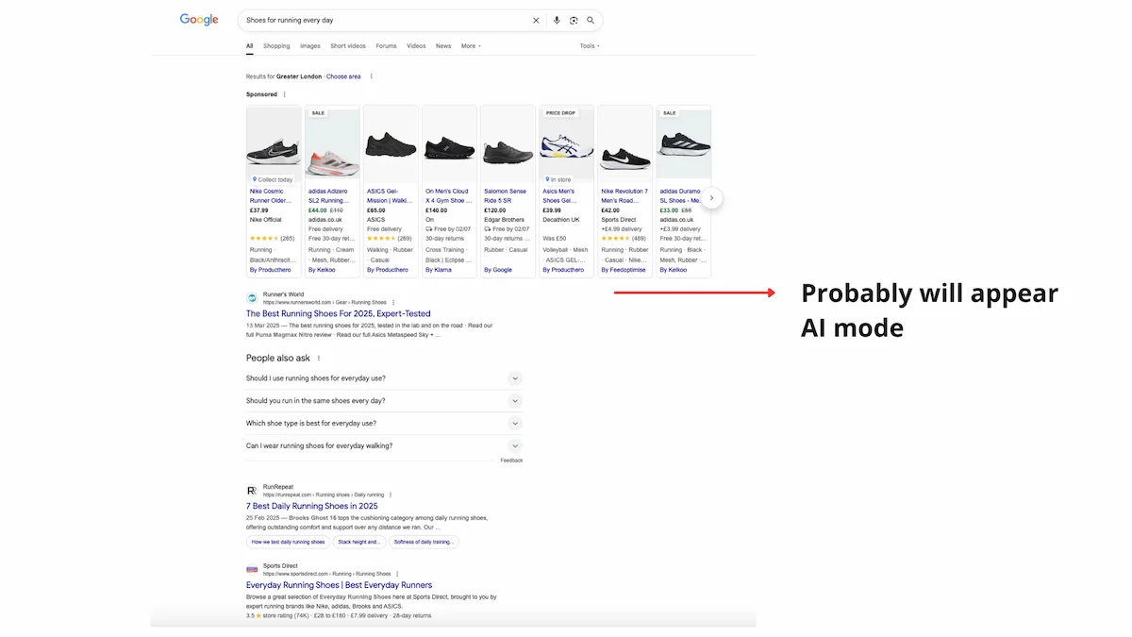1132x637 pixels.
Task: Expand "Which shoe type is best for everyday use?"
Action: (x=514, y=424)
